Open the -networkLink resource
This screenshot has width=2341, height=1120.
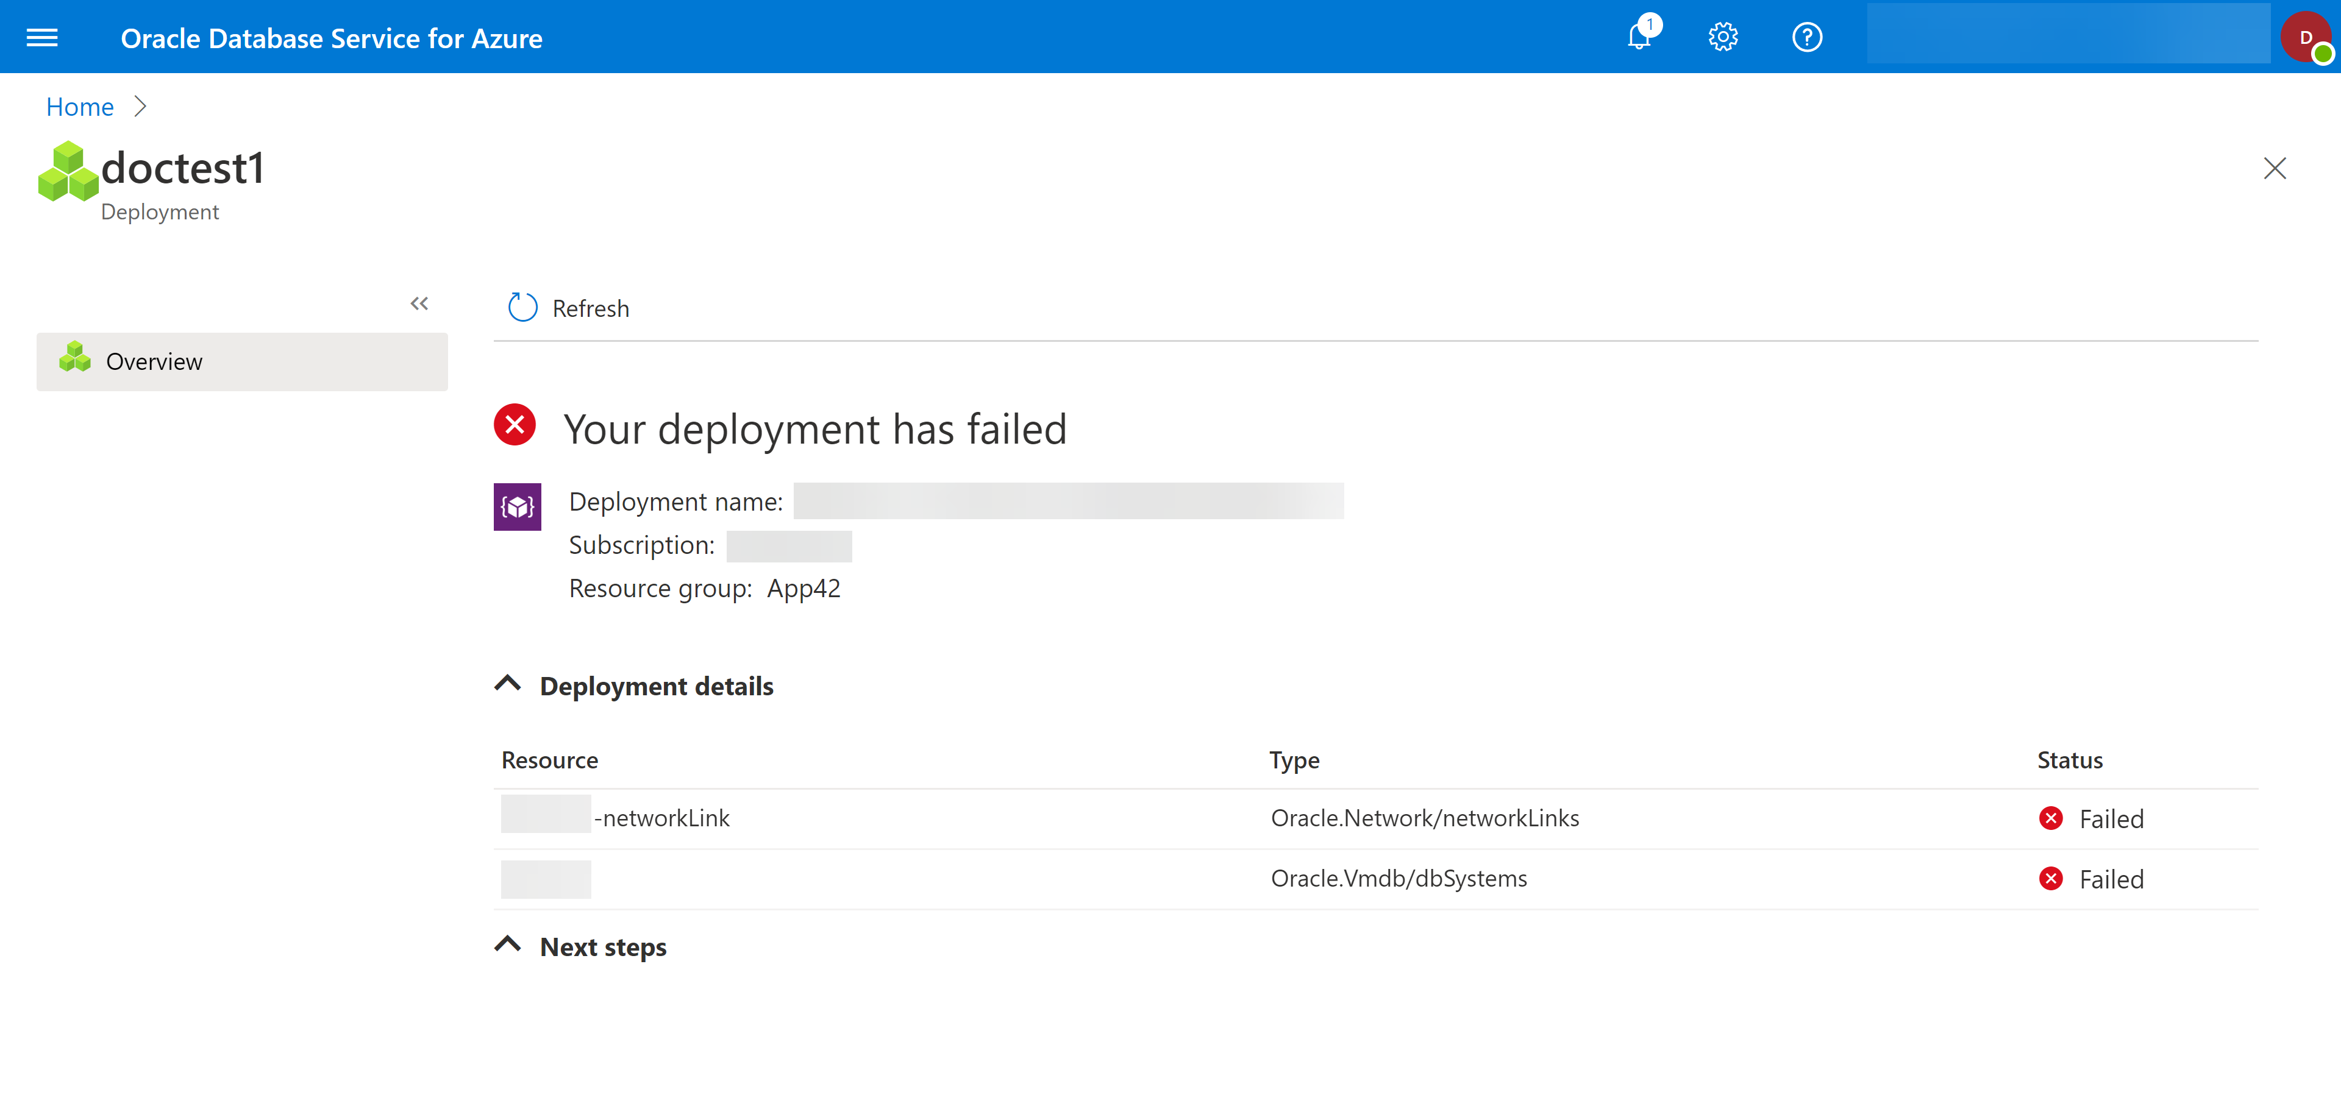coord(615,818)
